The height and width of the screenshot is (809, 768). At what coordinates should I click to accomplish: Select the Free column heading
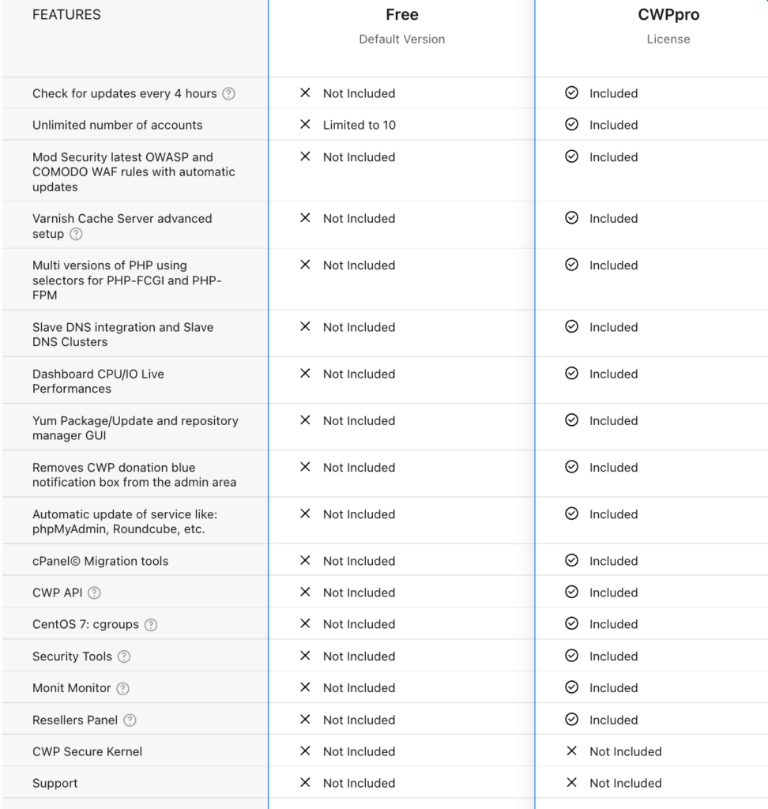click(401, 15)
